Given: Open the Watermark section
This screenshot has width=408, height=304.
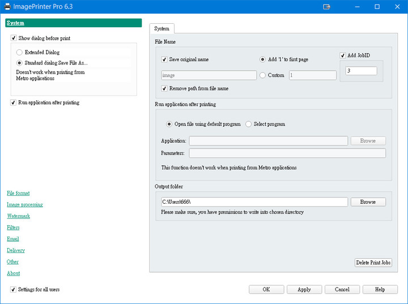Looking at the screenshot, I should (19, 216).
